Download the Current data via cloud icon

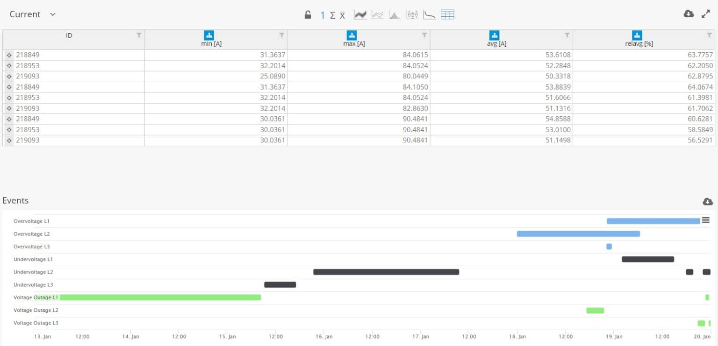[x=689, y=14]
